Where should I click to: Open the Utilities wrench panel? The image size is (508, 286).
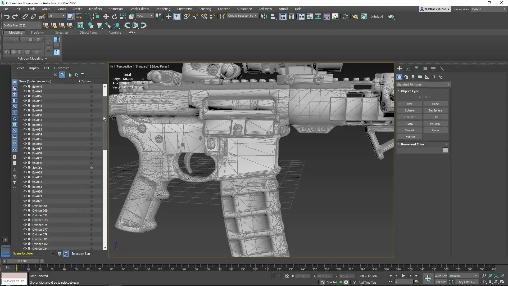442,69
